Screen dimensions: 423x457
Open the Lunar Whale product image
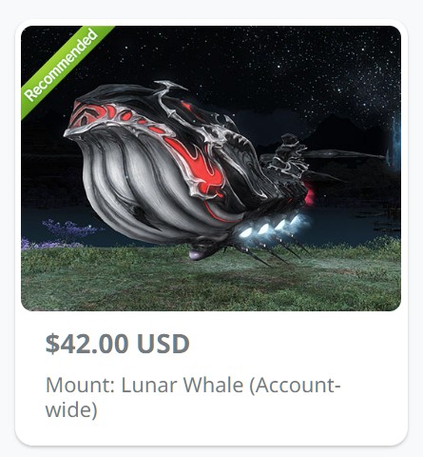tap(211, 169)
